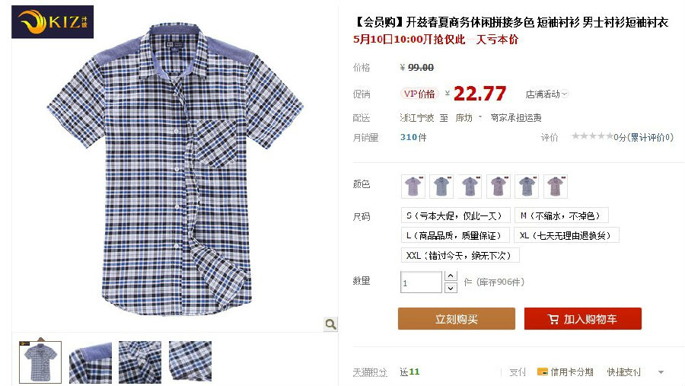Screen dimensions: 685x386
Task: Select the last reddish plaid color swatch
Action: [556, 187]
